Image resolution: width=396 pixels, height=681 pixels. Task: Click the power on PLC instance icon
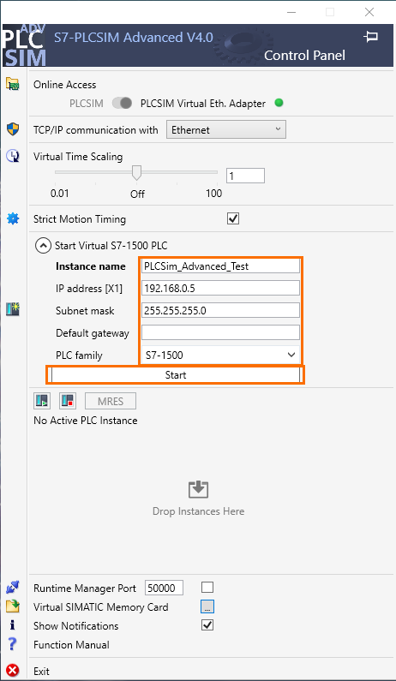42,401
